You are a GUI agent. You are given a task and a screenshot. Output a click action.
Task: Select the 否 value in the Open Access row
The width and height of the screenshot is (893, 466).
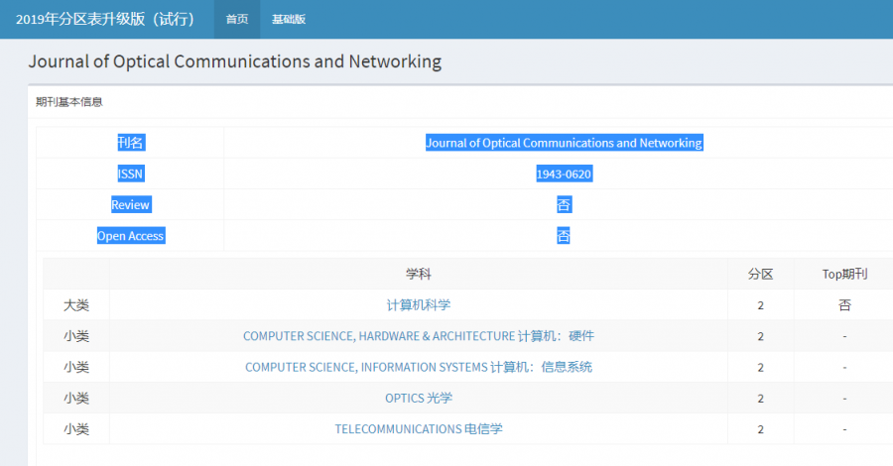(564, 236)
